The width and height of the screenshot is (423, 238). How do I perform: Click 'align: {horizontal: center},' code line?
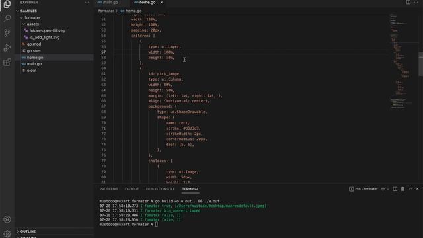(x=179, y=101)
